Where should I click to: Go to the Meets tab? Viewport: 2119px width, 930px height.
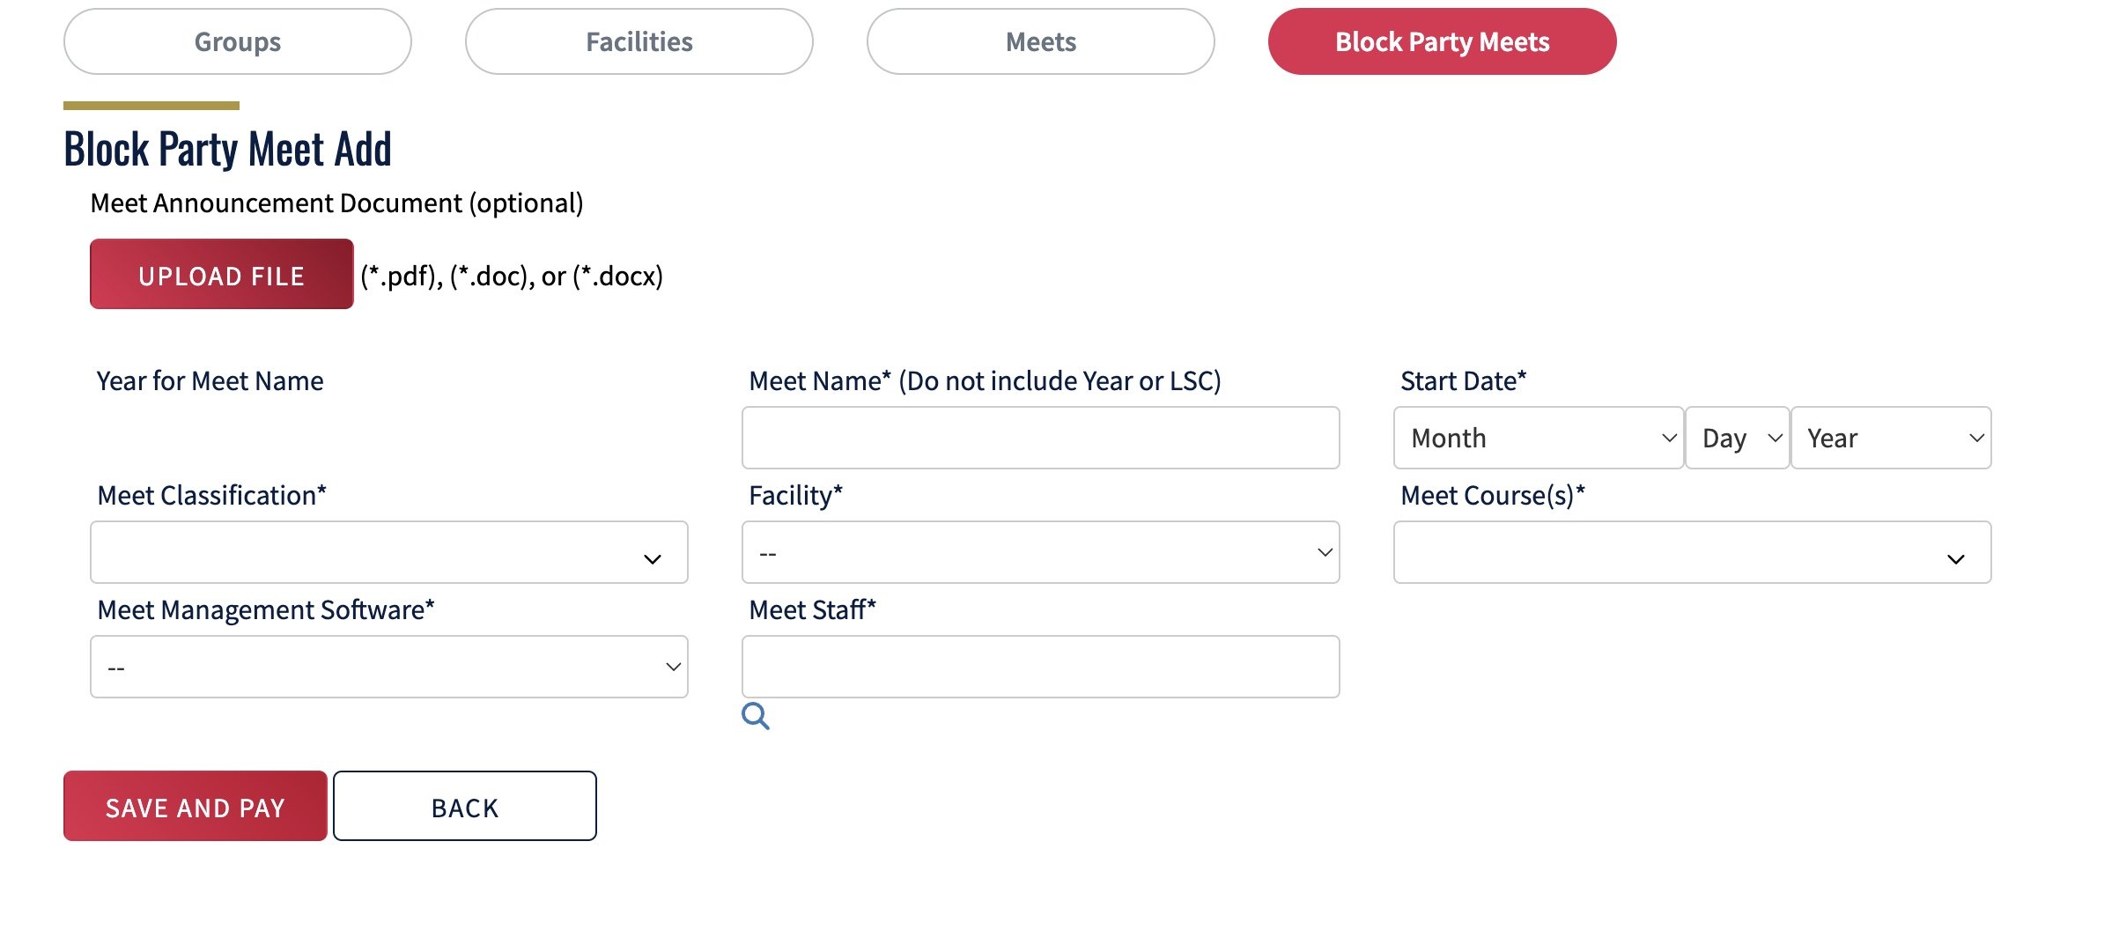(1041, 41)
